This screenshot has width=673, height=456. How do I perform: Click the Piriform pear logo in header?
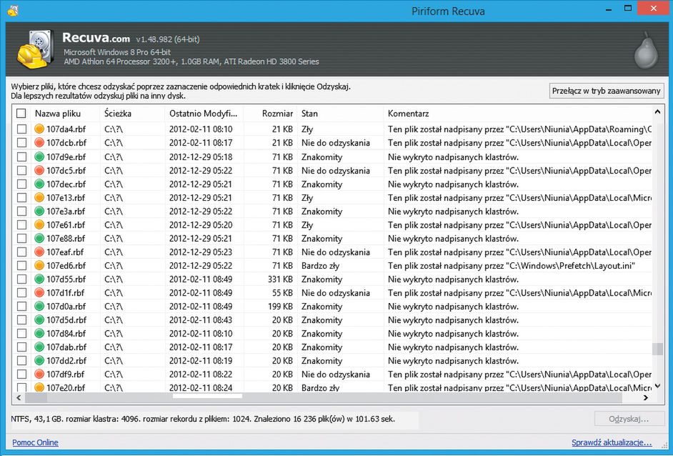[x=646, y=50]
